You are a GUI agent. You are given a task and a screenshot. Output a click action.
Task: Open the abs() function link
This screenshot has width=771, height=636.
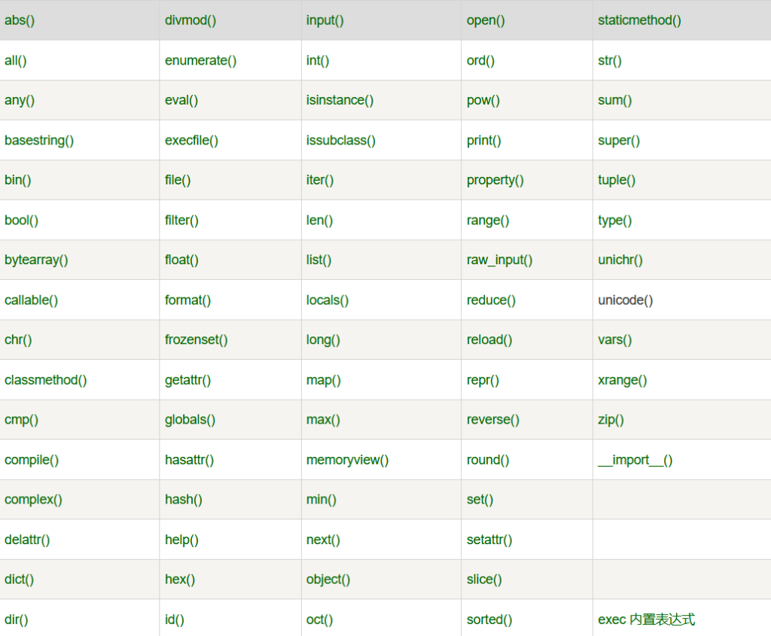(x=20, y=20)
